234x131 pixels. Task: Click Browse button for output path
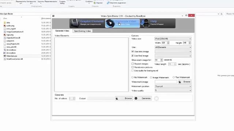[x=124, y=98]
